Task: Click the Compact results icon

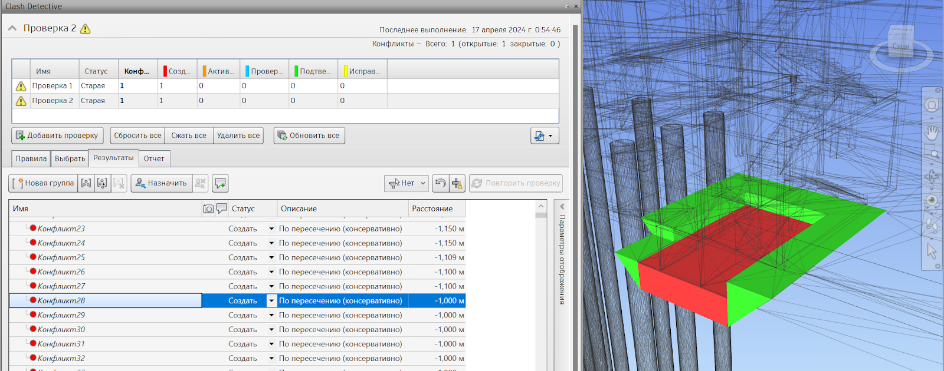Action: [x=457, y=183]
